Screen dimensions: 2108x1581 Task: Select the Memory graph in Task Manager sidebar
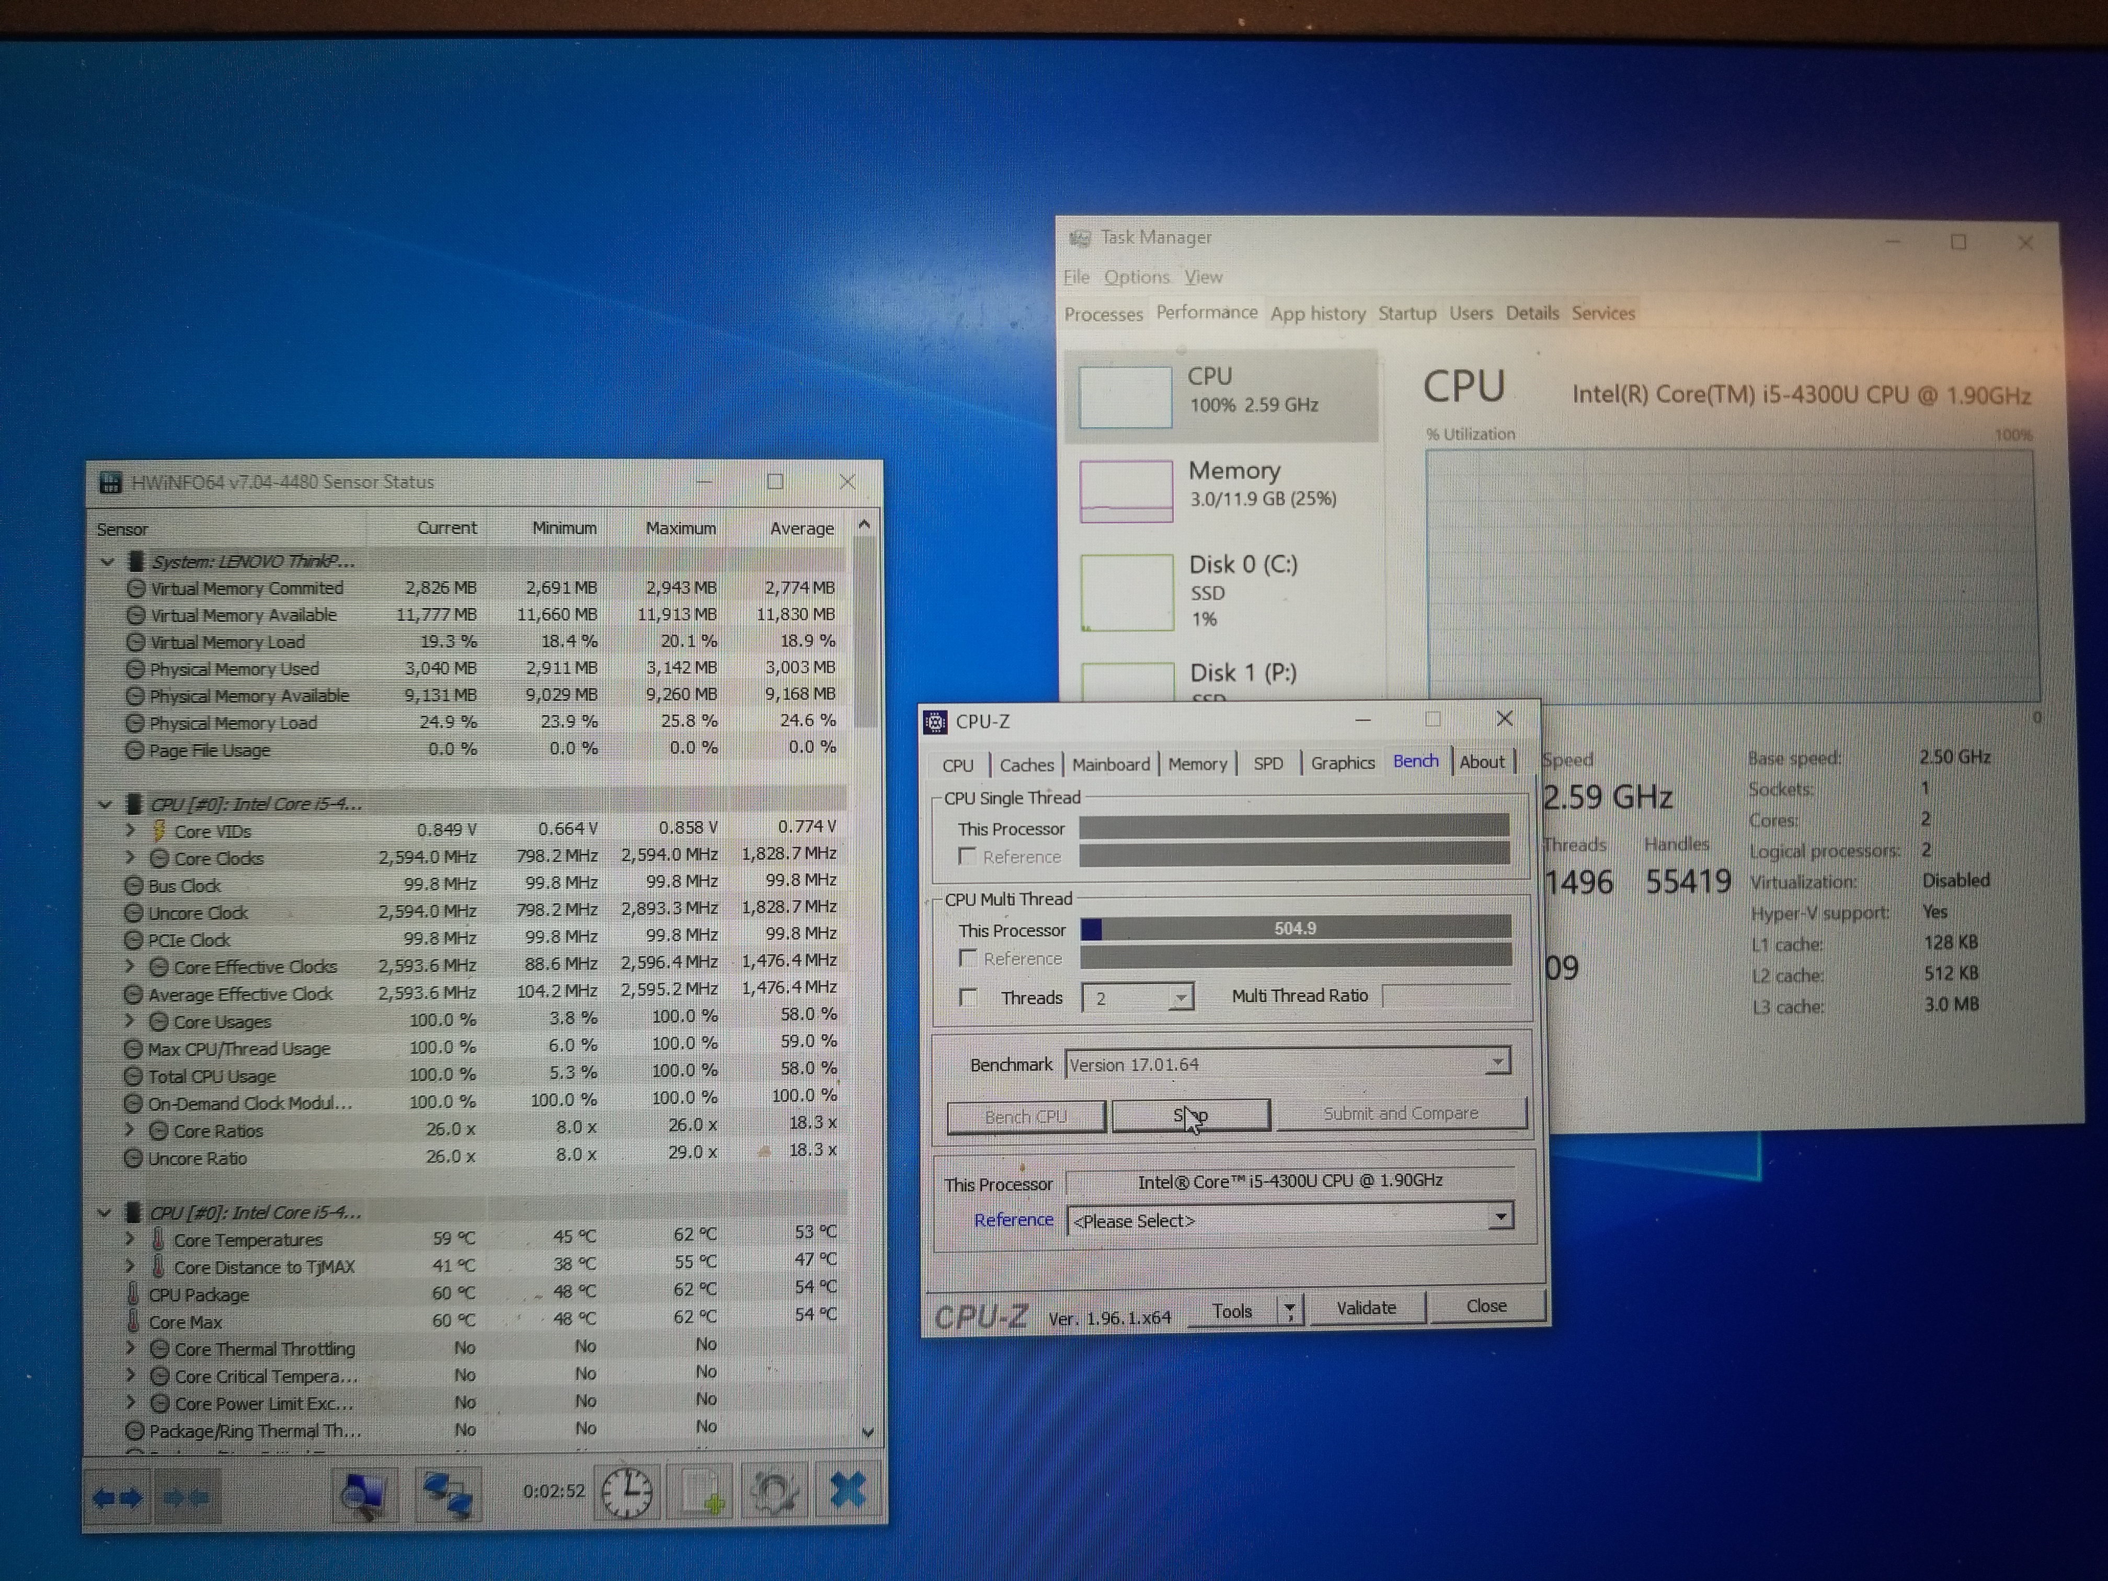coord(1222,490)
